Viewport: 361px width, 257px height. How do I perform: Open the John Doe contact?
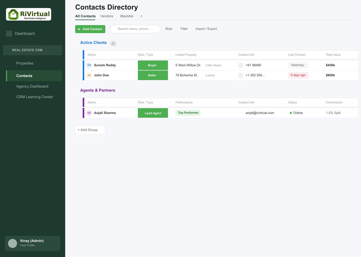[x=101, y=75]
